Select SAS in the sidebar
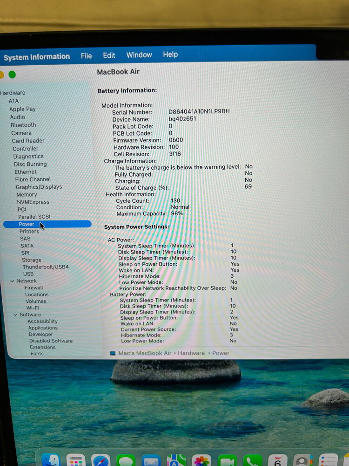 pyautogui.click(x=25, y=239)
